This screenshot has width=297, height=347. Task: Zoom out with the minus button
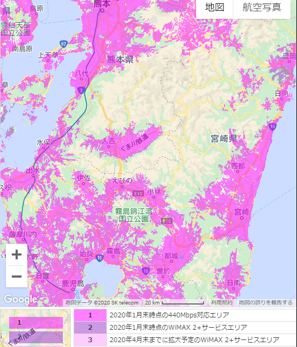click(17, 277)
